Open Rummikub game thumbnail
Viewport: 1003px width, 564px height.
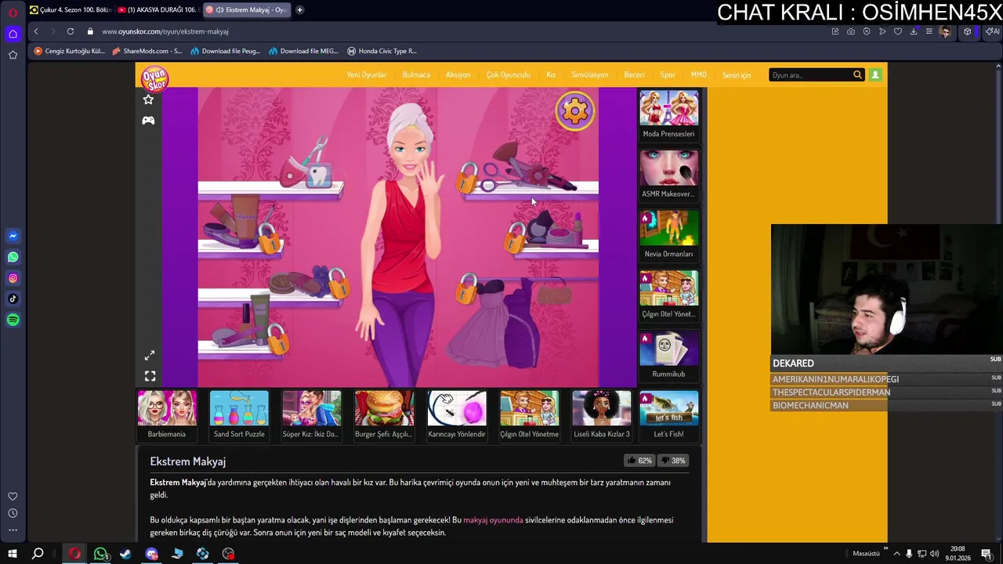tap(668, 356)
